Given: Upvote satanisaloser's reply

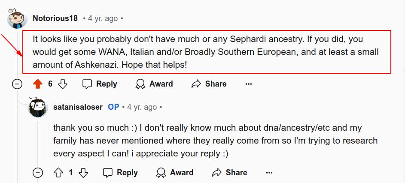Looking at the screenshot, I should pyautogui.click(x=58, y=173).
